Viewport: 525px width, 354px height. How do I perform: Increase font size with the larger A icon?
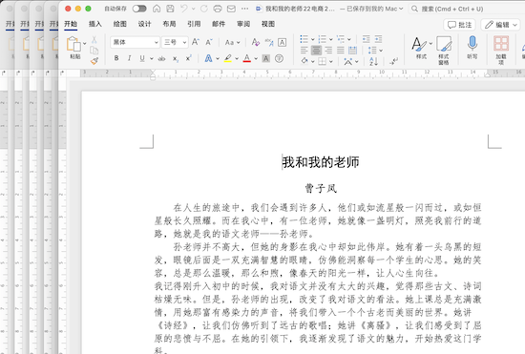click(195, 42)
